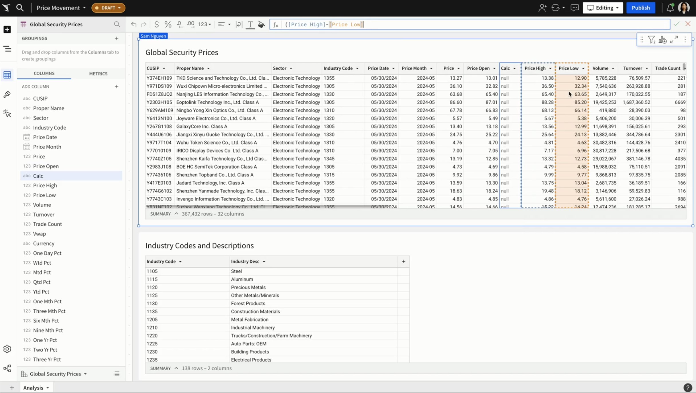The width and height of the screenshot is (696, 393).
Task: Open the Sector column header dropdown
Action: pyautogui.click(x=291, y=68)
